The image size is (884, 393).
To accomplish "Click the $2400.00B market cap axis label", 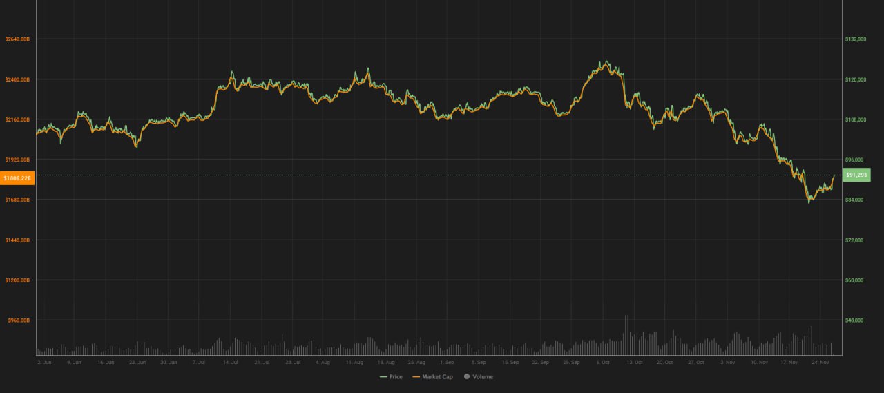I will click(17, 79).
